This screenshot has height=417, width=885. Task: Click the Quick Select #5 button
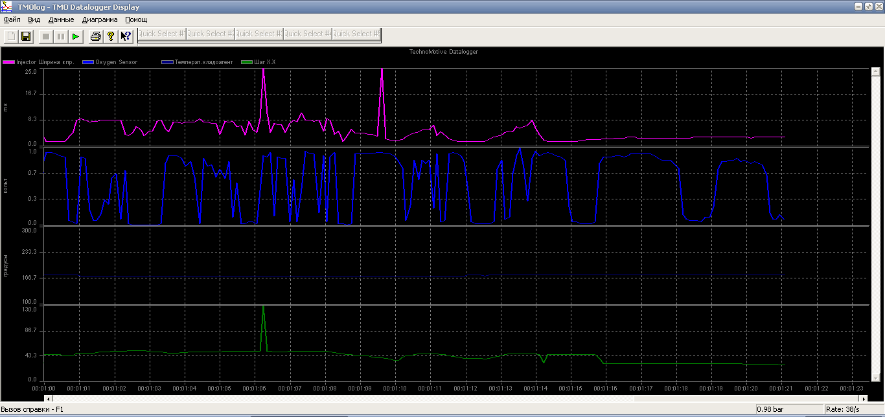357,34
